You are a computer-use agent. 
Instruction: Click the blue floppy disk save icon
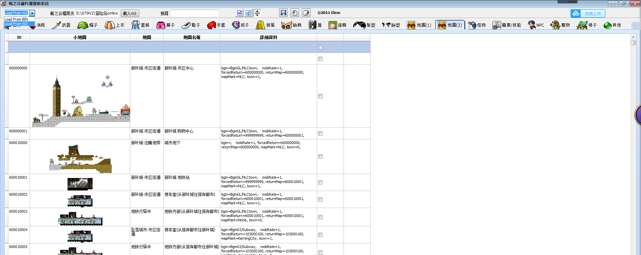coord(283,13)
